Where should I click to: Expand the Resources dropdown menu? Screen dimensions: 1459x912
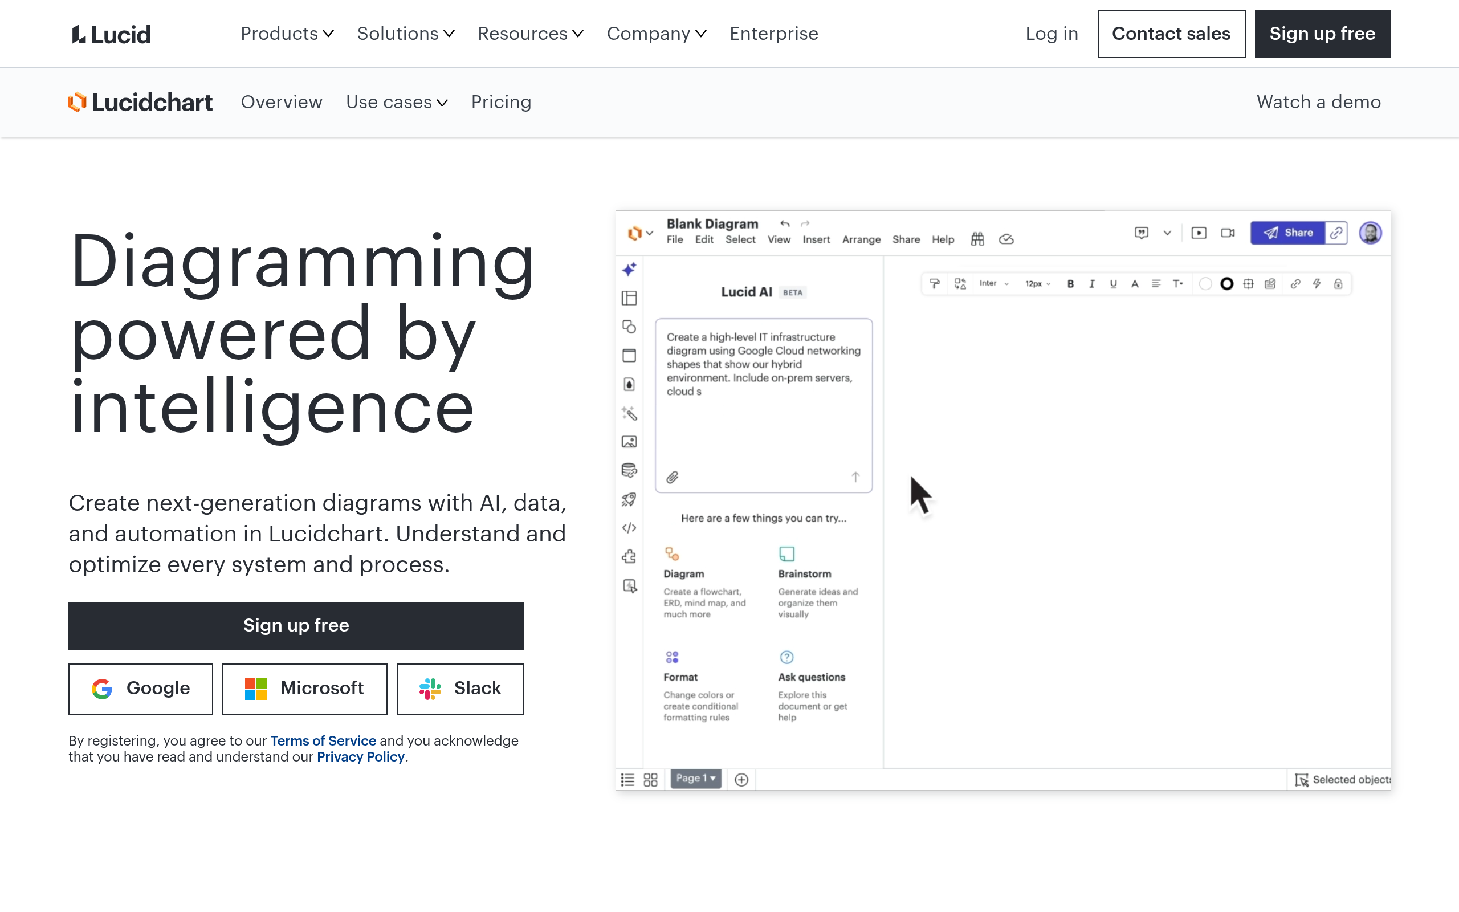coord(531,34)
